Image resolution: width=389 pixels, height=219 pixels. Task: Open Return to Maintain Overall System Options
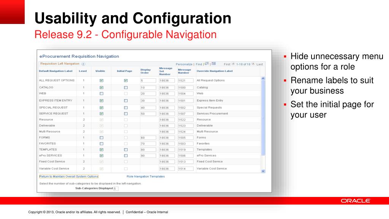coord(69,176)
